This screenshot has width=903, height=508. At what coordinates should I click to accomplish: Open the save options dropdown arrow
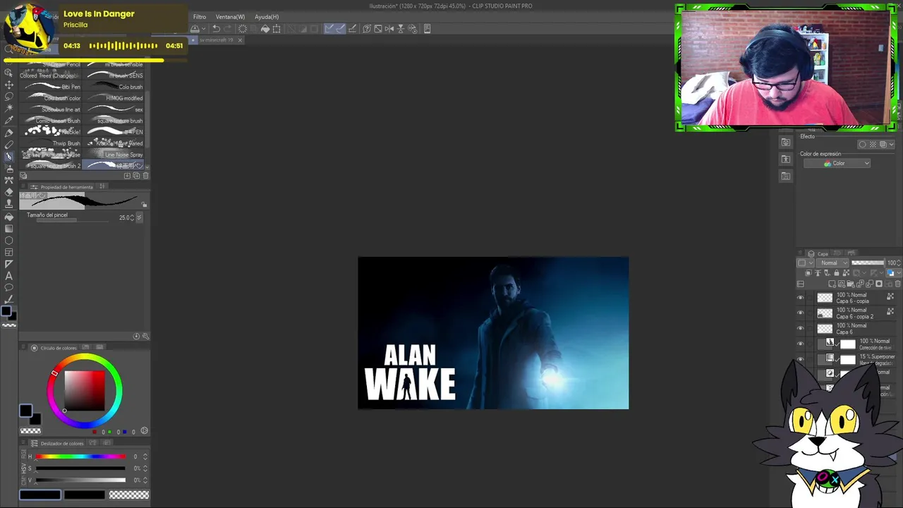pos(204,29)
